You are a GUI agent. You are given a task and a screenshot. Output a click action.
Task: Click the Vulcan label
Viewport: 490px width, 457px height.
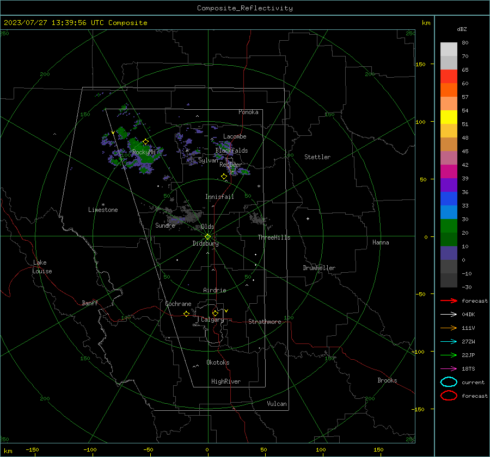point(277,404)
